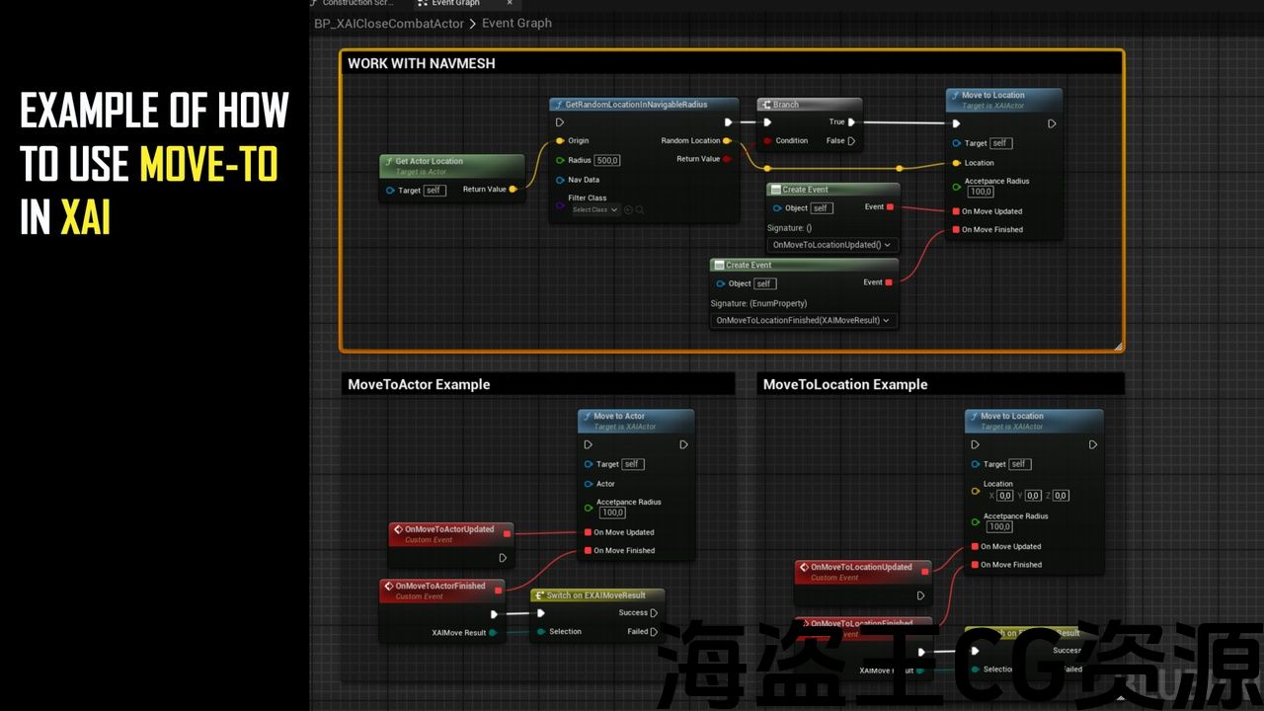1264x711 pixels.
Task: Switch to the Construction Script tab
Action: click(x=357, y=4)
